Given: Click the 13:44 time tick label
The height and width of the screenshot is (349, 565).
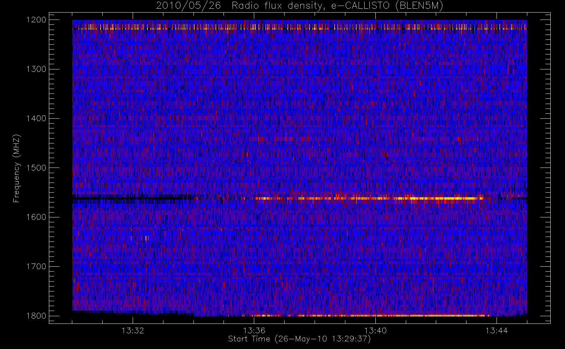Looking at the screenshot, I should tap(497, 331).
